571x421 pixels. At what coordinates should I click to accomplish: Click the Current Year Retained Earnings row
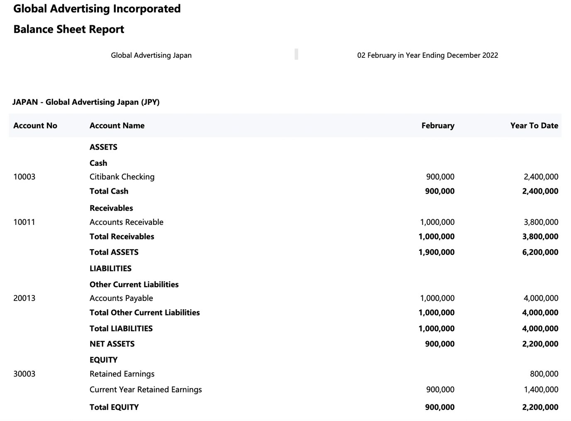coord(145,389)
